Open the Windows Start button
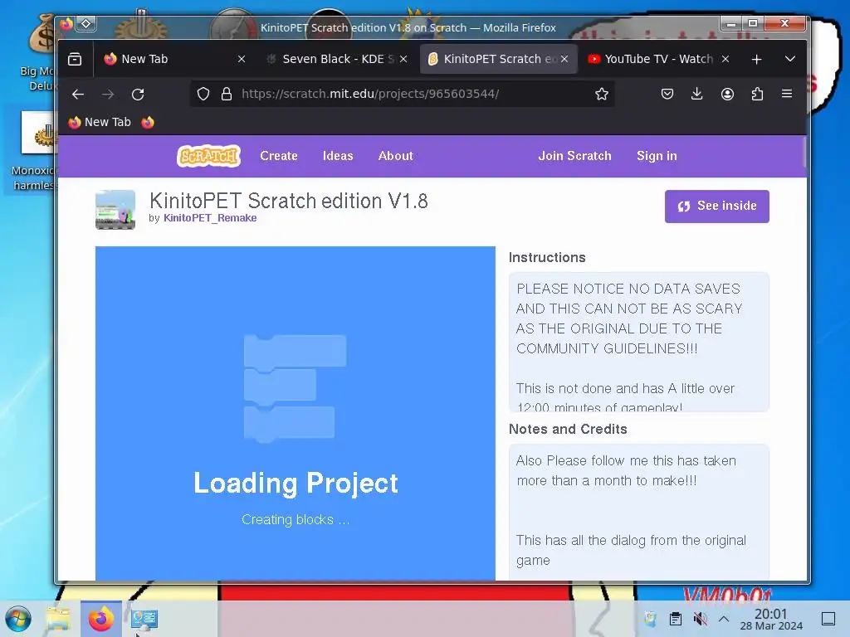Screen dimensions: 850x637 click(x=18, y=619)
